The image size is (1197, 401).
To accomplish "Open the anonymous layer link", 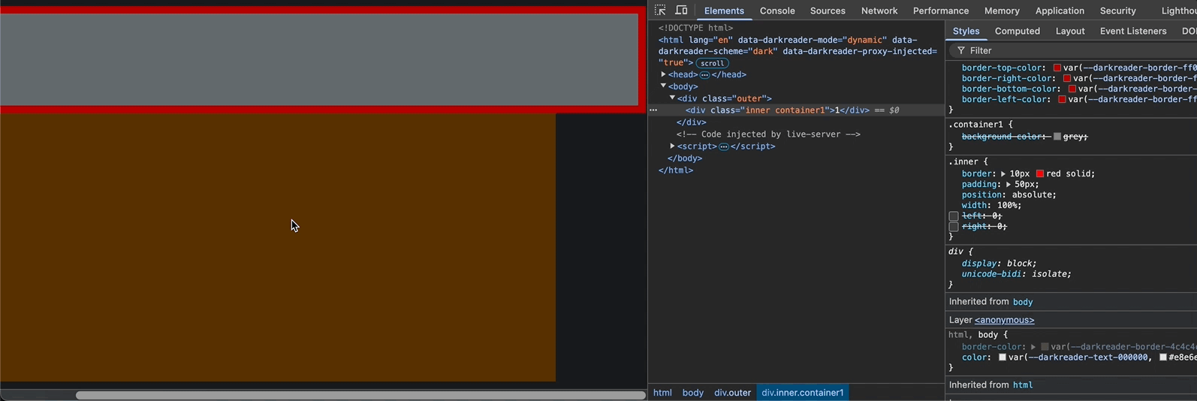I will (x=1004, y=320).
